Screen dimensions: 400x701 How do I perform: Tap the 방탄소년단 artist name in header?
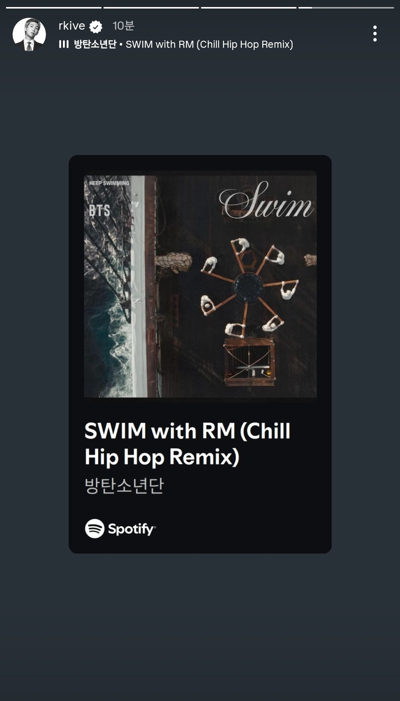point(95,44)
